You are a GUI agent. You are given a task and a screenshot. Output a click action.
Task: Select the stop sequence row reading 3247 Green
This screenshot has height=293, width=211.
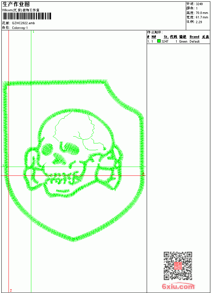point(179,41)
